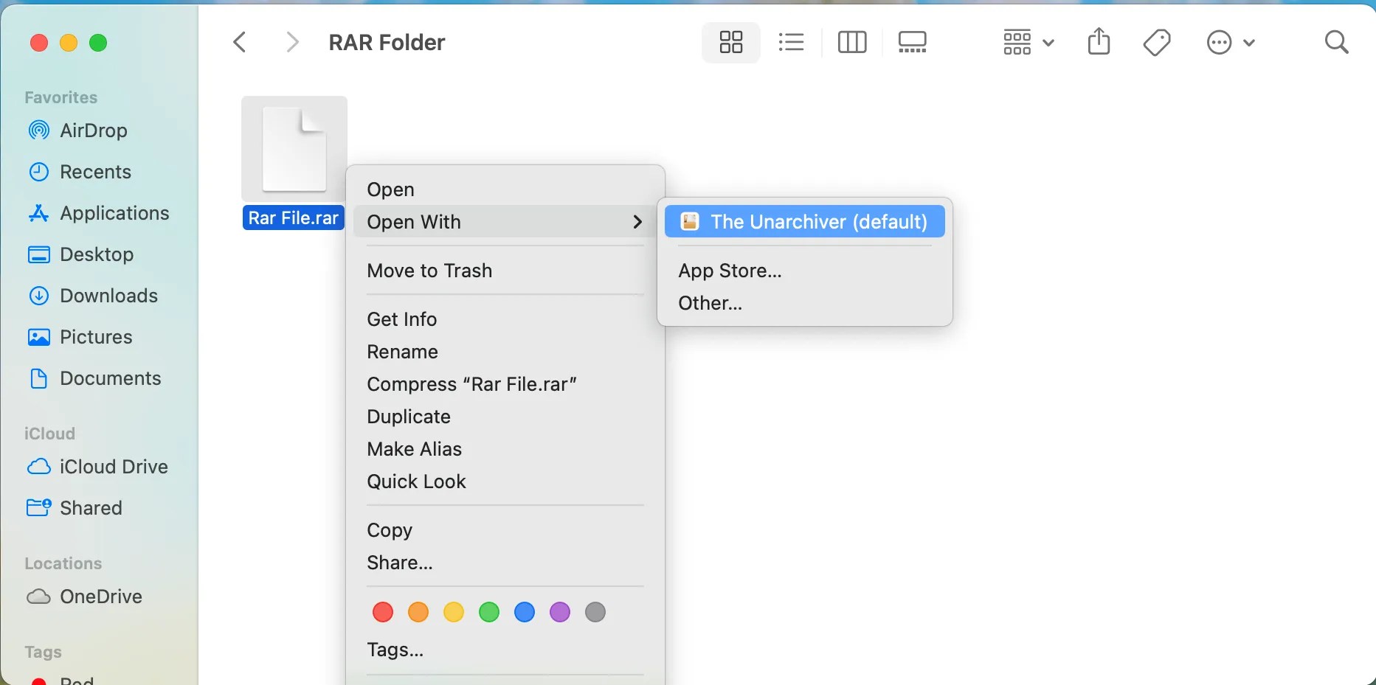Apply the blue tag color dot

pos(525,612)
